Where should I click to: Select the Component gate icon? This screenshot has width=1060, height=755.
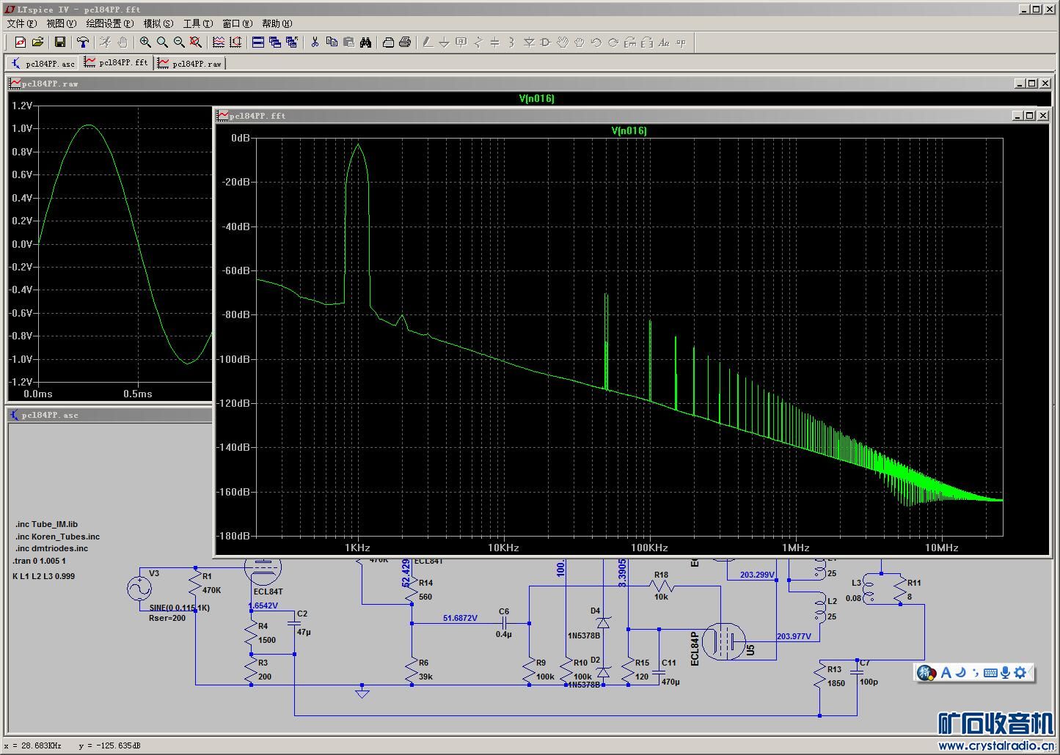click(x=545, y=43)
